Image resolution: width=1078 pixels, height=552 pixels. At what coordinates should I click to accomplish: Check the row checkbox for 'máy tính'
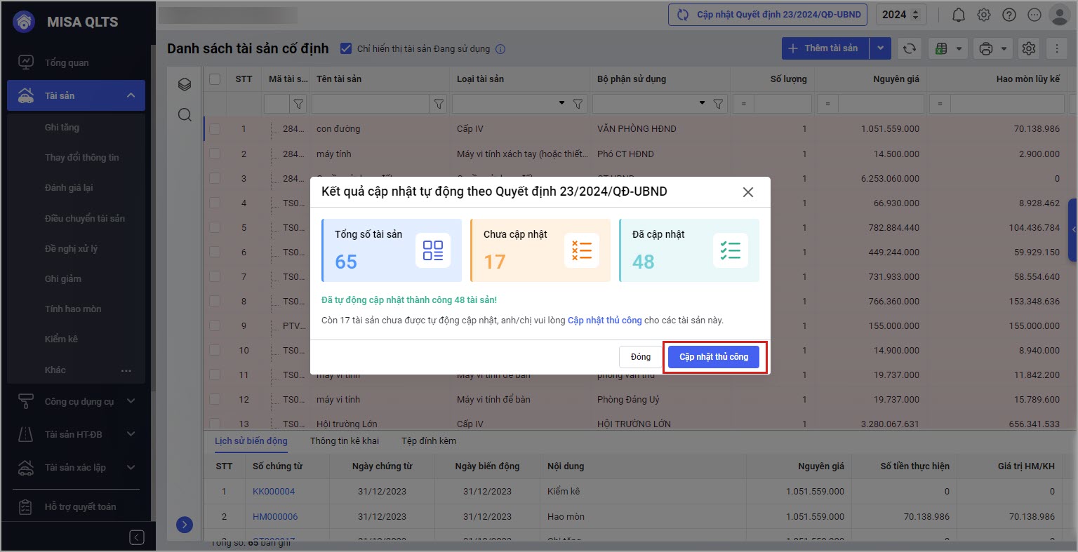pyautogui.click(x=215, y=154)
